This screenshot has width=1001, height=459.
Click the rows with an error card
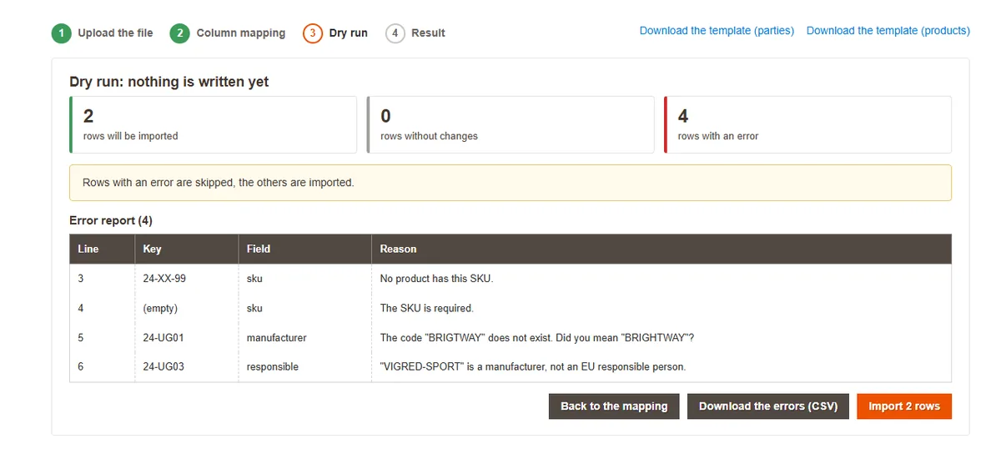coord(807,125)
